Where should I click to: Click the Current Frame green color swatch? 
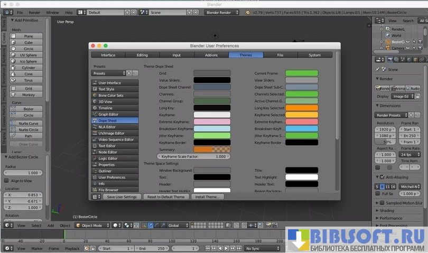(x=302, y=73)
